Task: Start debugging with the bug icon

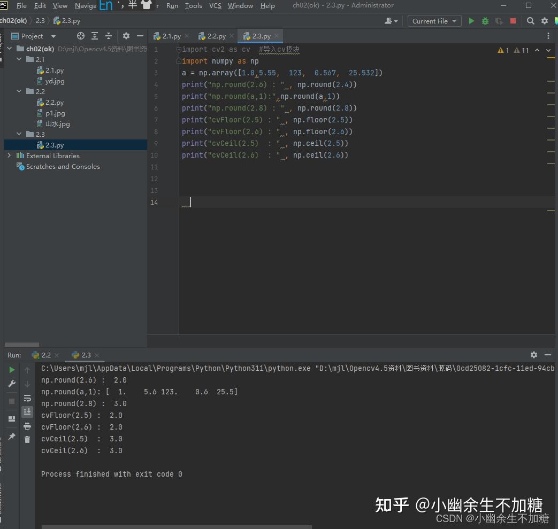Action: click(x=485, y=21)
